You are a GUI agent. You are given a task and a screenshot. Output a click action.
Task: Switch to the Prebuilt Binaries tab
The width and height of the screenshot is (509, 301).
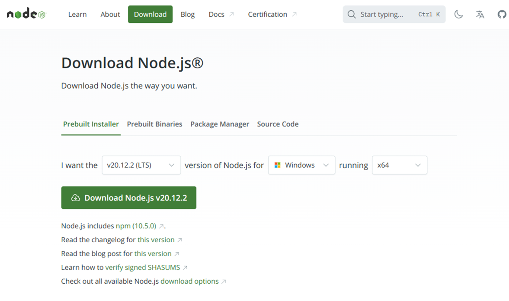(x=154, y=124)
